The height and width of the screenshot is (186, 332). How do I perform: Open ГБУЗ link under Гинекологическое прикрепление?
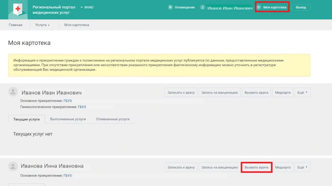pyautogui.click(x=82, y=107)
